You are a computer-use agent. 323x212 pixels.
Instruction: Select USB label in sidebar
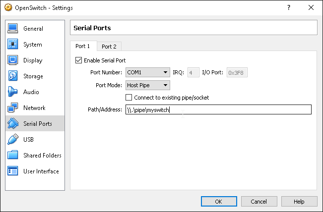point(28,139)
